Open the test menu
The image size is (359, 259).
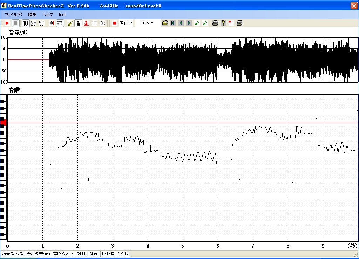[x=62, y=15]
